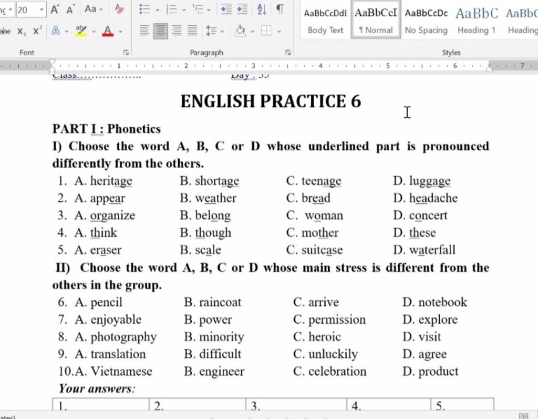
Task: Toggle show paragraph marks (¶)
Action: point(280,9)
